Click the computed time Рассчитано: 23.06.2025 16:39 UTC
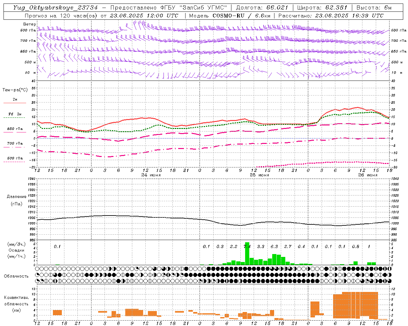The image size is (408, 326). [331, 16]
